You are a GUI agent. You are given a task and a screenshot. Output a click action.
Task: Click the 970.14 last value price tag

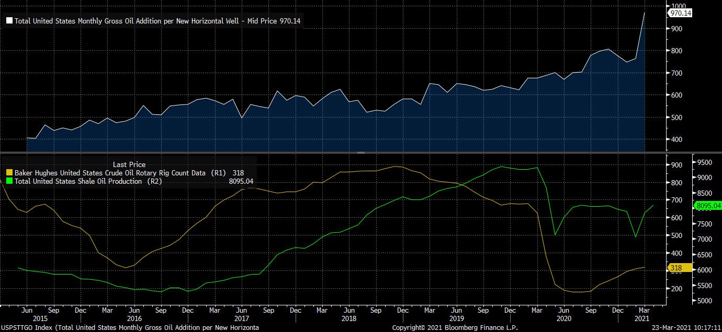pyautogui.click(x=681, y=13)
